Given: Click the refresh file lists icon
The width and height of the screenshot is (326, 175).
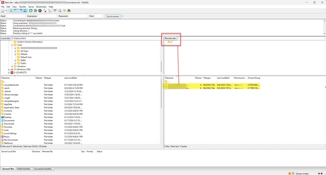Looking at the screenshot, I should coord(31,10).
